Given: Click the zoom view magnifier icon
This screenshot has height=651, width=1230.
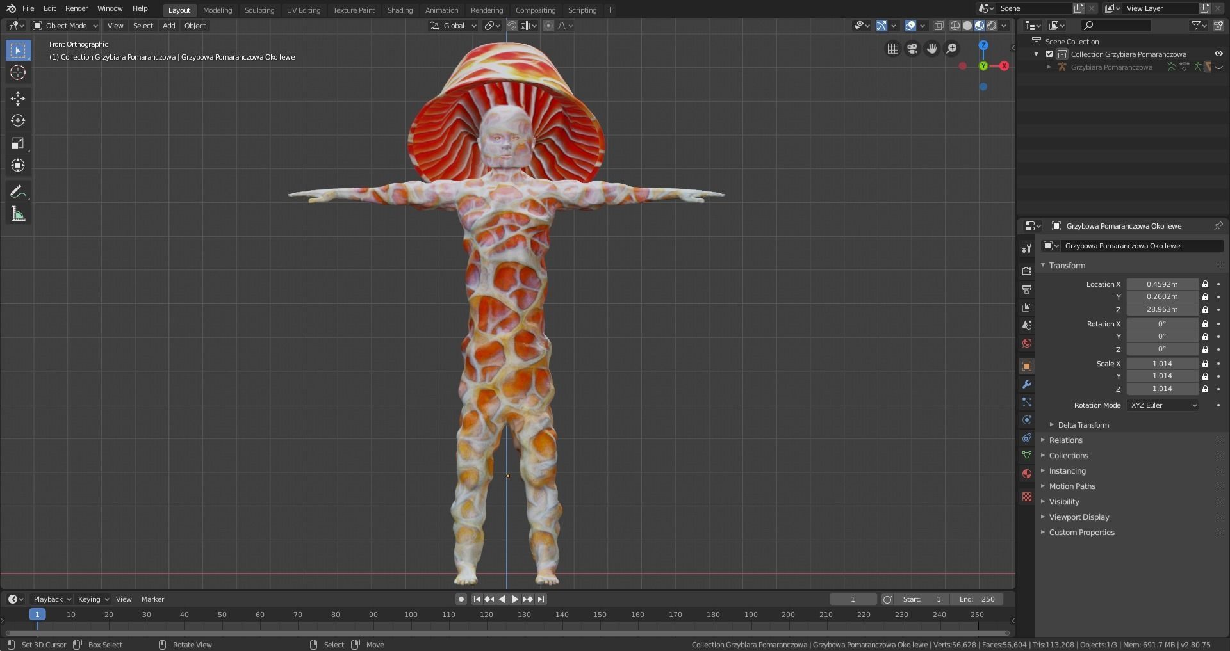Looking at the screenshot, I should click(952, 49).
